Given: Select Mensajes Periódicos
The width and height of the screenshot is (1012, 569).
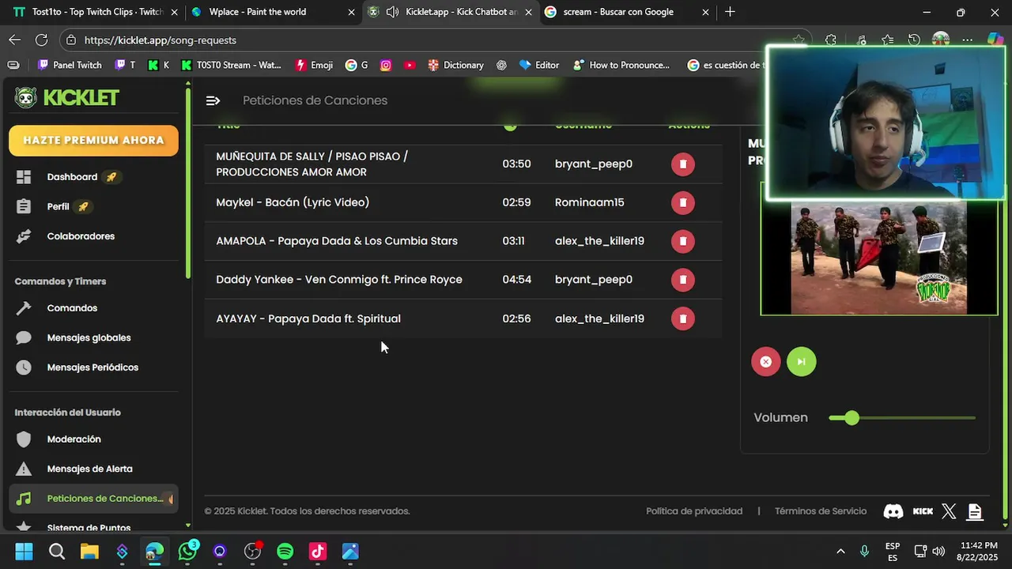Looking at the screenshot, I should click(93, 367).
